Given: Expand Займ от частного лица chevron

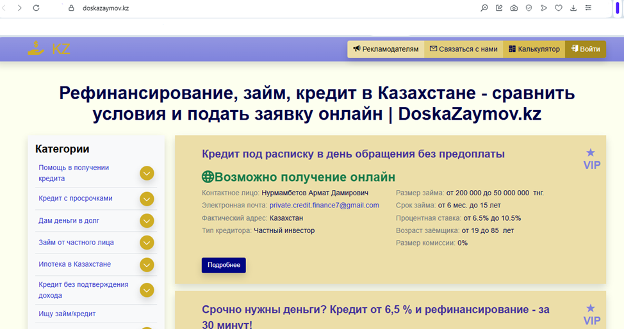Looking at the screenshot, I should point(147,243).
